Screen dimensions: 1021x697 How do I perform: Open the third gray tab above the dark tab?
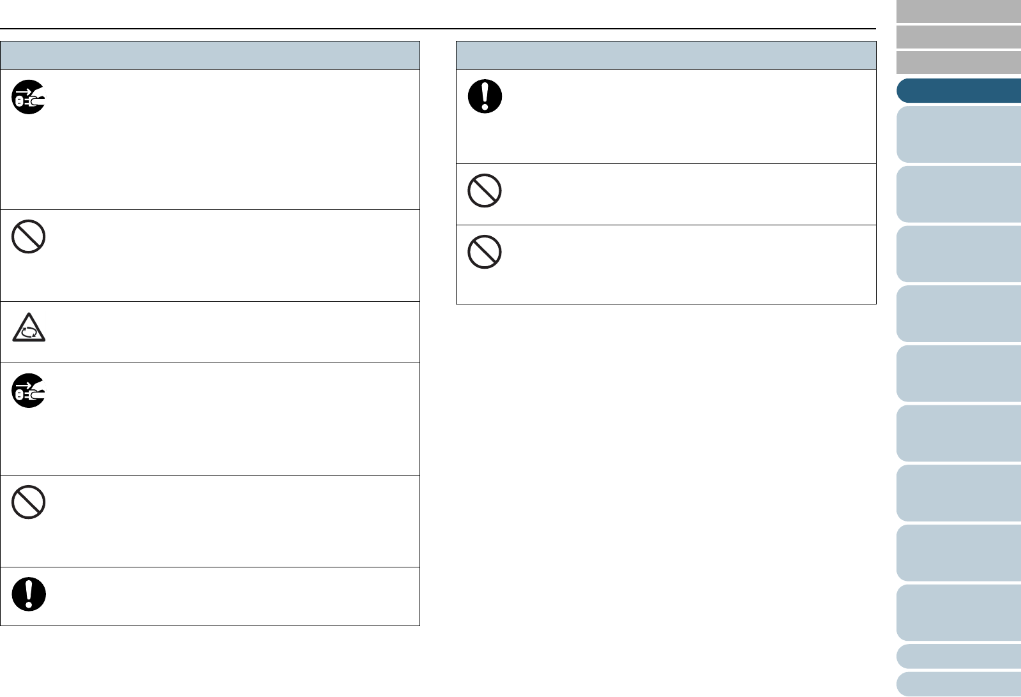pyautogui.click(x=958, y=63)
